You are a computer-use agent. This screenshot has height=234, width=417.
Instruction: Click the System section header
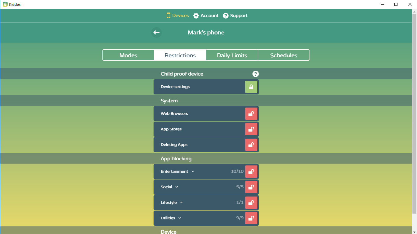coord(169,101)
